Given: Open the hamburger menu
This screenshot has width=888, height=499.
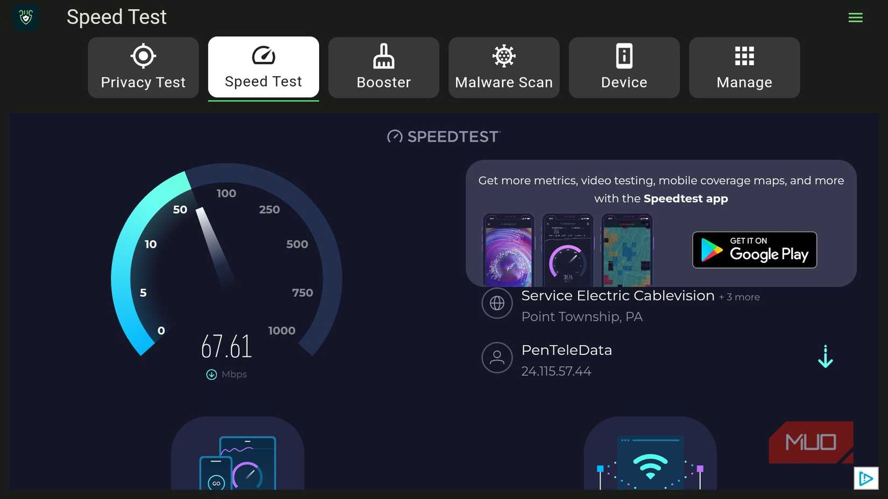Looking at the screenshot, I should click(x=855, y=17).
